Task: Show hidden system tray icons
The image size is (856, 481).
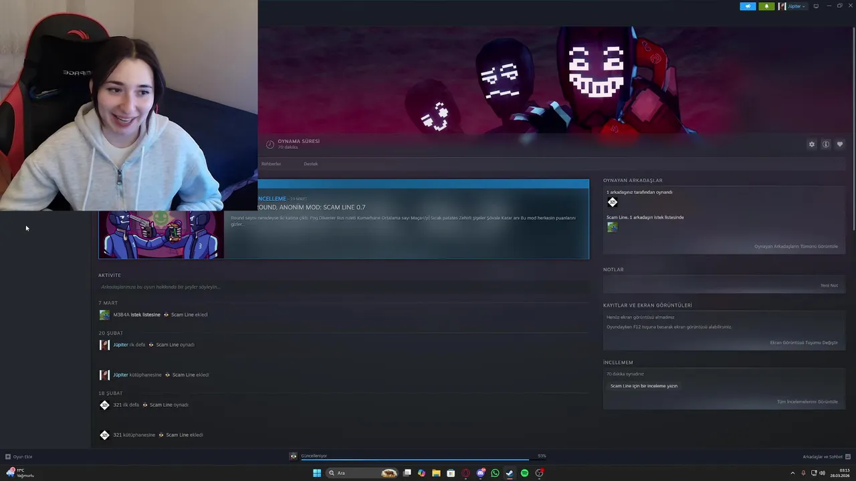Action: click(794, 473)
